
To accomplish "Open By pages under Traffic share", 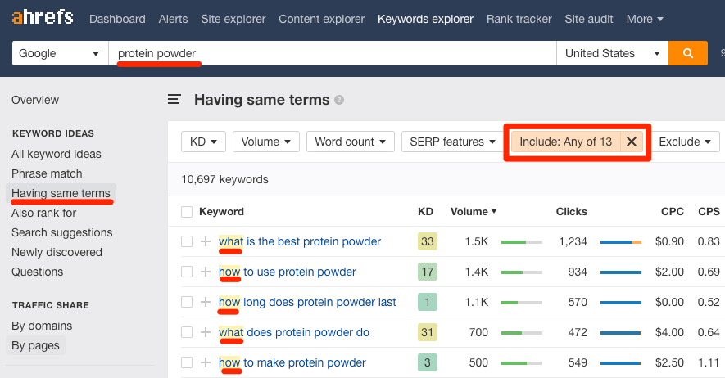I will point(35,346).
